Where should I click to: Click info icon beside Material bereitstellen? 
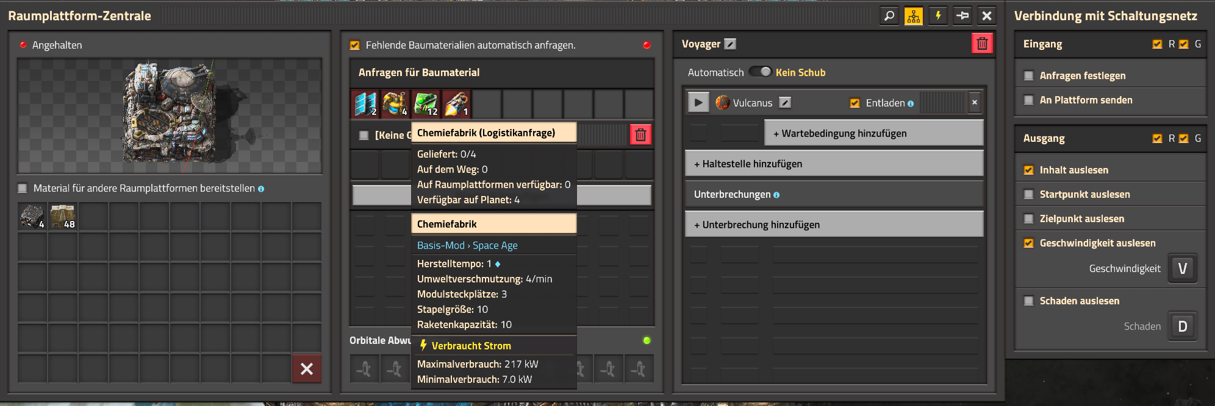tap(261, 189)
